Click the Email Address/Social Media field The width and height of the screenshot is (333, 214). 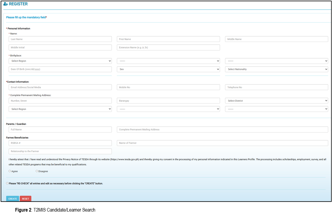coord(60,87)
